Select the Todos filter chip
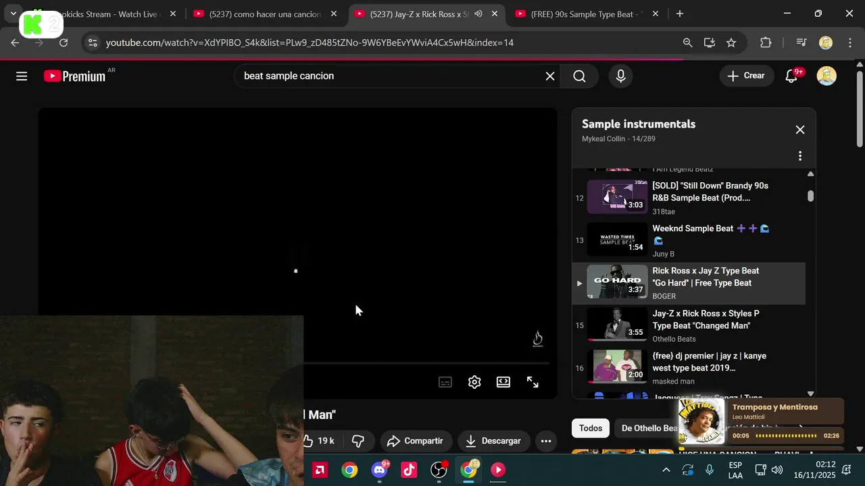The image size is (865, 486). coord(591,428)
